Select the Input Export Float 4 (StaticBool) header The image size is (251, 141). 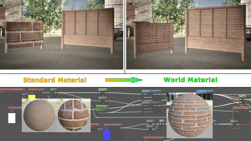[242, 108]
